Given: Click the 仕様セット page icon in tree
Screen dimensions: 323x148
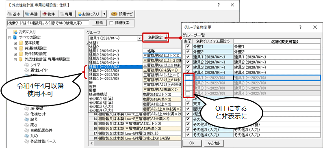Looking at the screenshot, I should (26, 114).
